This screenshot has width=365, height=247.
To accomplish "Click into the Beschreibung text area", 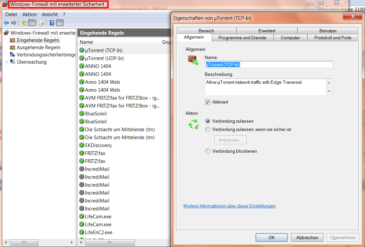I will (265, 87).
